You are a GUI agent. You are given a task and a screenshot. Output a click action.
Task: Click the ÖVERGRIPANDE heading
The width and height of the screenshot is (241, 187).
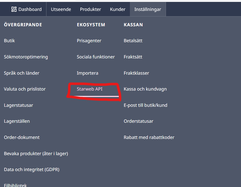pyautogui.click(x=23, y=25)
